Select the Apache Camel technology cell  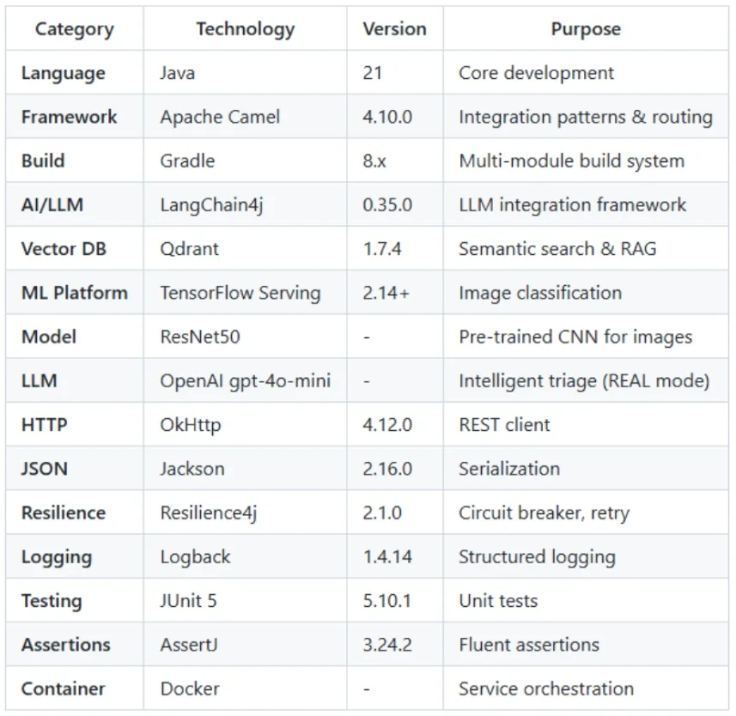click(x=220, y=117)
